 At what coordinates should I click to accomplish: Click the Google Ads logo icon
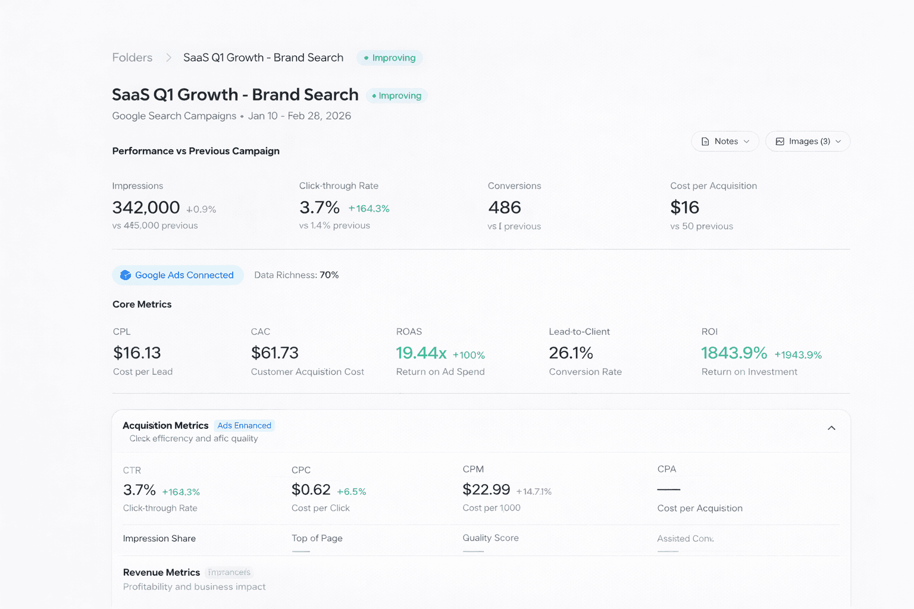[x=126, y=275]
